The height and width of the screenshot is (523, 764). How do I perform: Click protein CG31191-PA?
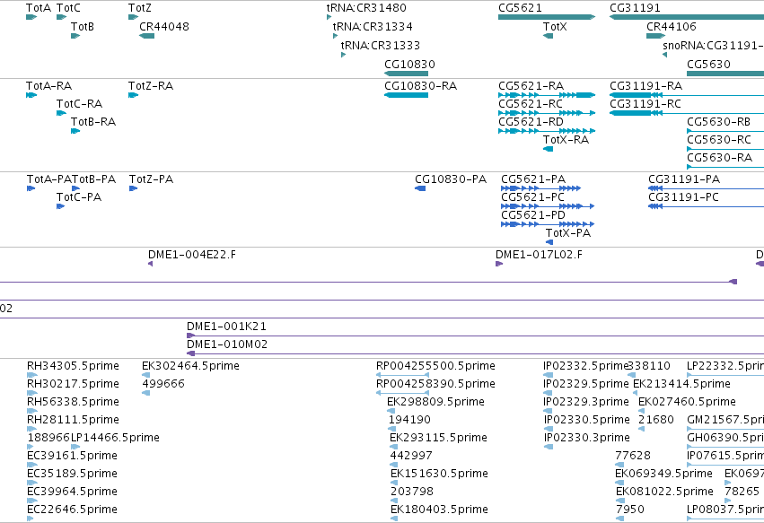tap(706, 188)
